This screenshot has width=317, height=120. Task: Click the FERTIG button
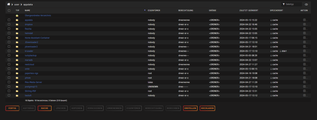[x=12, y=108]
